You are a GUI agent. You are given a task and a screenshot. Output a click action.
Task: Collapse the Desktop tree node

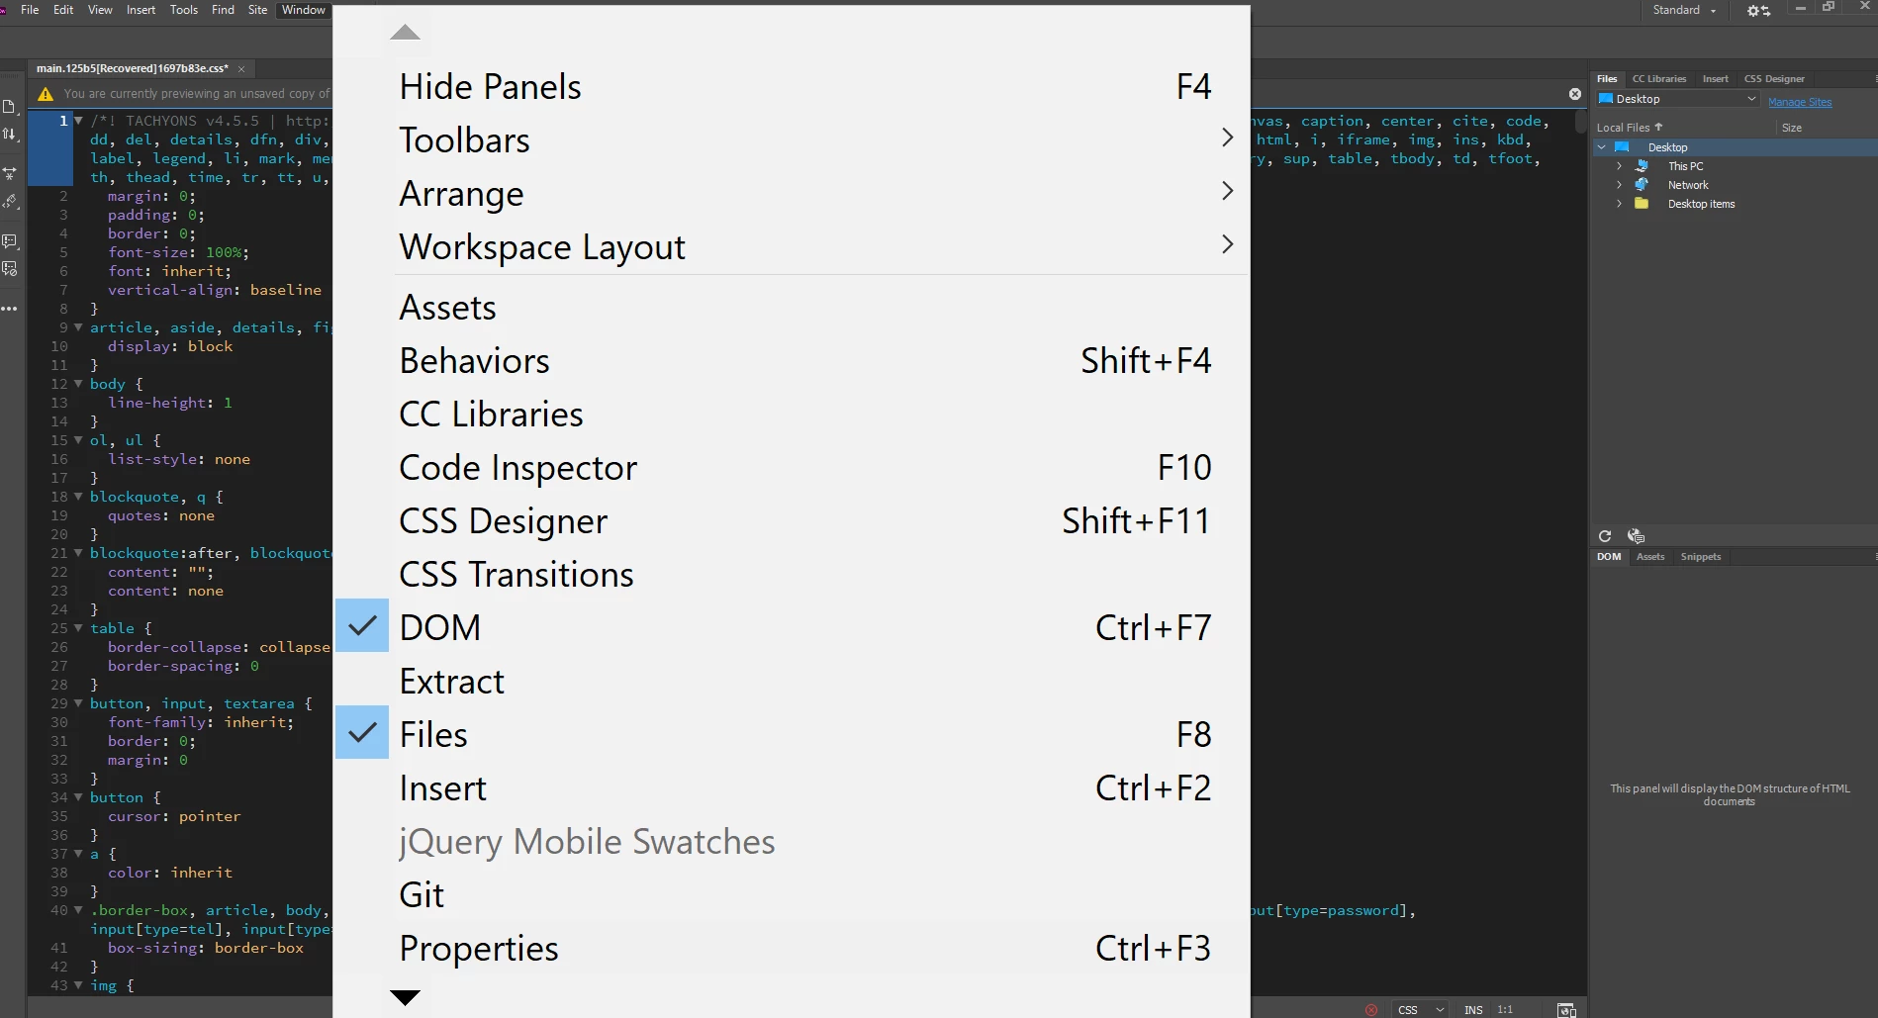(1602, 147)
